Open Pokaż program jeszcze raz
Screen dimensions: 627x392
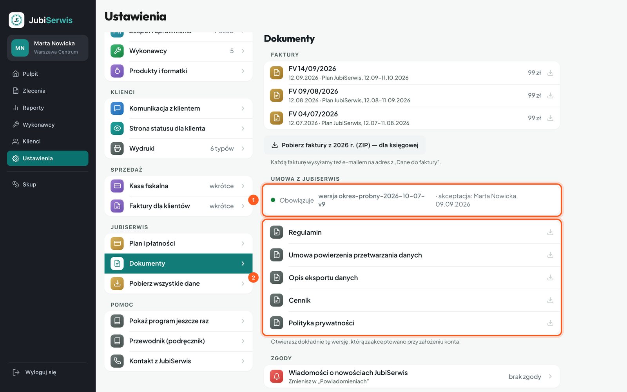pos(178,321)
